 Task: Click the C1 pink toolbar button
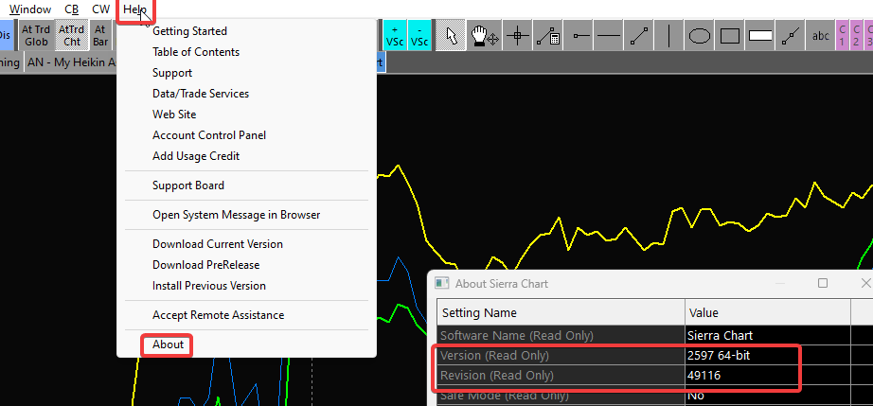click(x=842, y=36)
